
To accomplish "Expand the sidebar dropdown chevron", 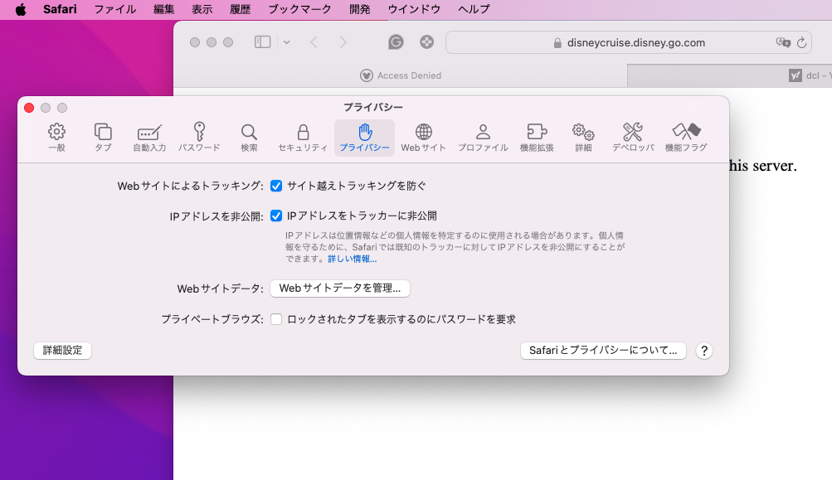I will (286, 42).
